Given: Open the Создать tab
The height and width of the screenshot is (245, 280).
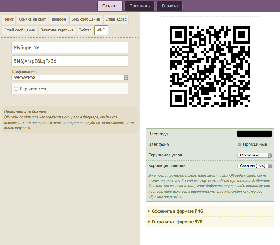Looking at the screenshot, I should 110,6.
